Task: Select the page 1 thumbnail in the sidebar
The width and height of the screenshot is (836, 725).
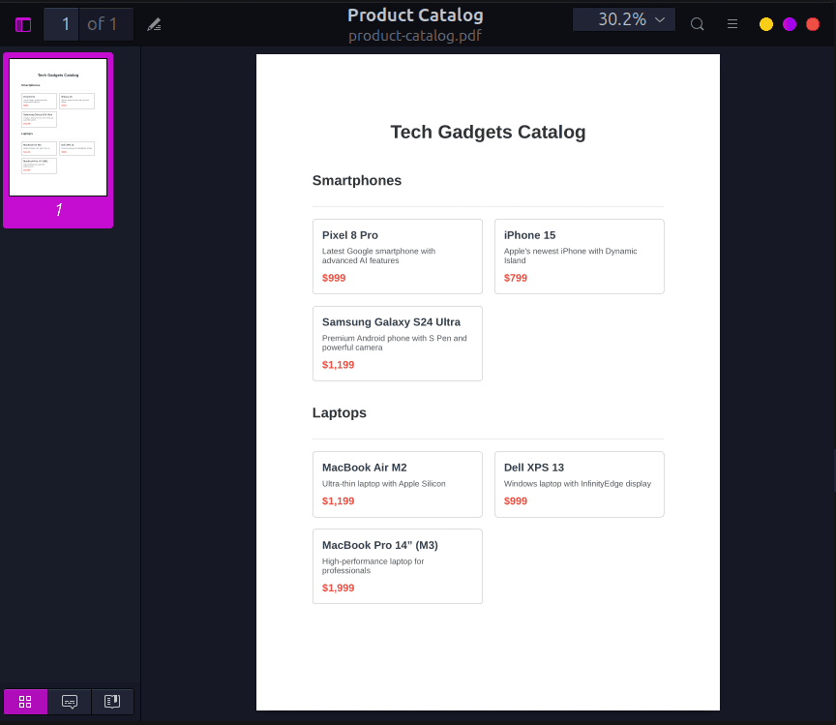Action: point(57,127)
